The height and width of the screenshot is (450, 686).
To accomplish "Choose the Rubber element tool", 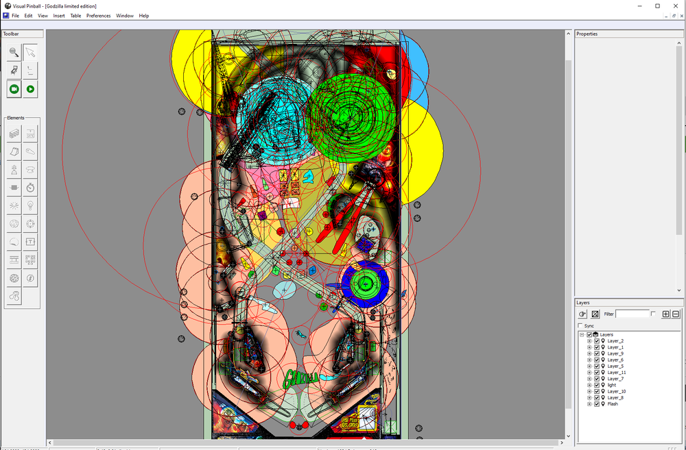I will tap(14, 296).
